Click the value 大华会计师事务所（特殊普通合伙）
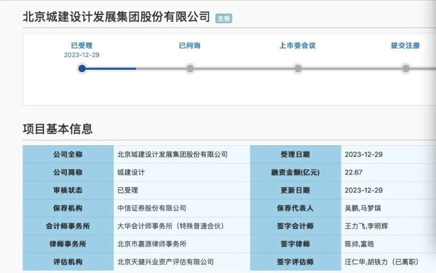Image resolution: width=436 pixels, height=273 pixels. point(171,226)
